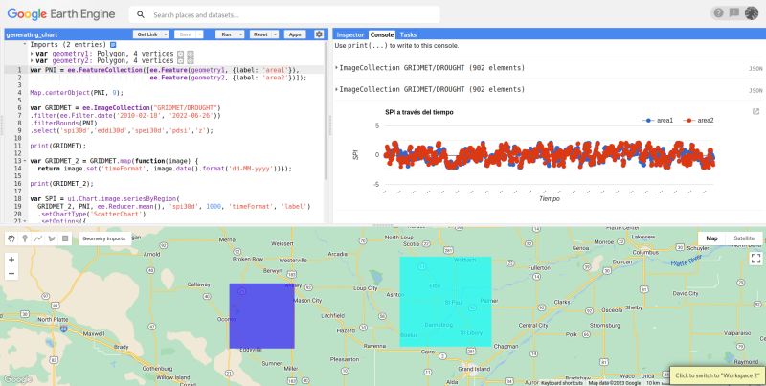Select the blue geometry1 rectangle on map
The width and height of the screenshot is (766, 386).
click(x=261, y=316)
